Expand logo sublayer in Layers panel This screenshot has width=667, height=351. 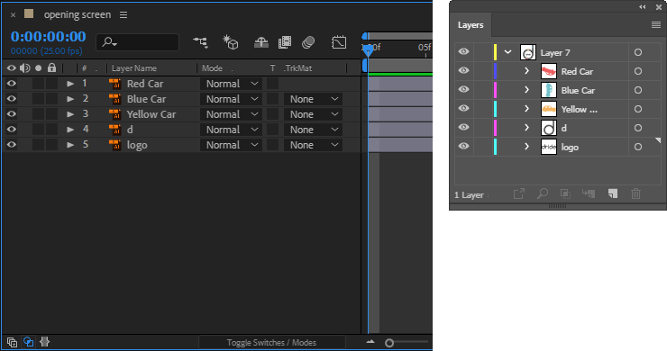click(526, 147)
